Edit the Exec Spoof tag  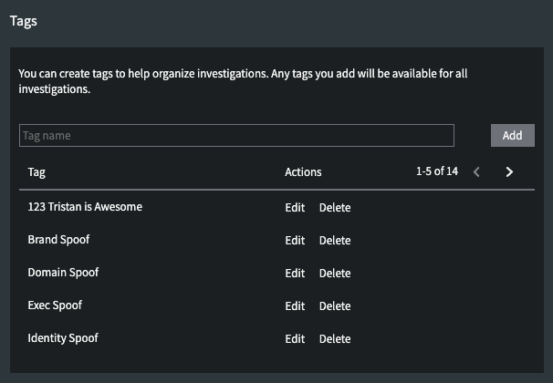[x=295, y=305]
